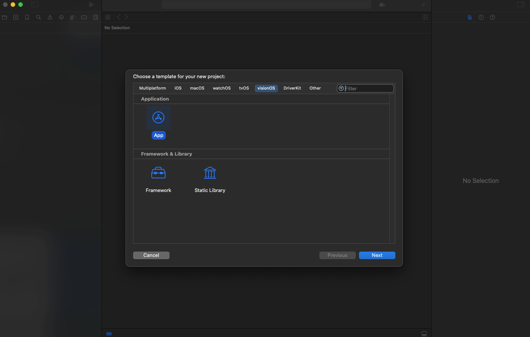The image size is (530, 337).
Task: Switch to the Multiplatform tab
Action: (x=152, y=88)
